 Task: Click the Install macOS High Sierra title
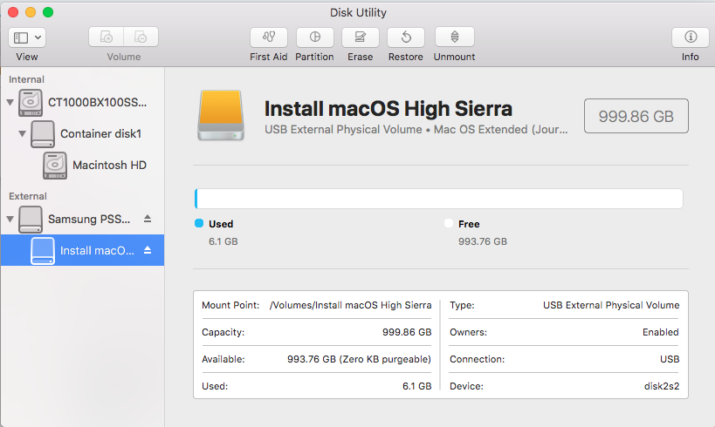point(388,109)
